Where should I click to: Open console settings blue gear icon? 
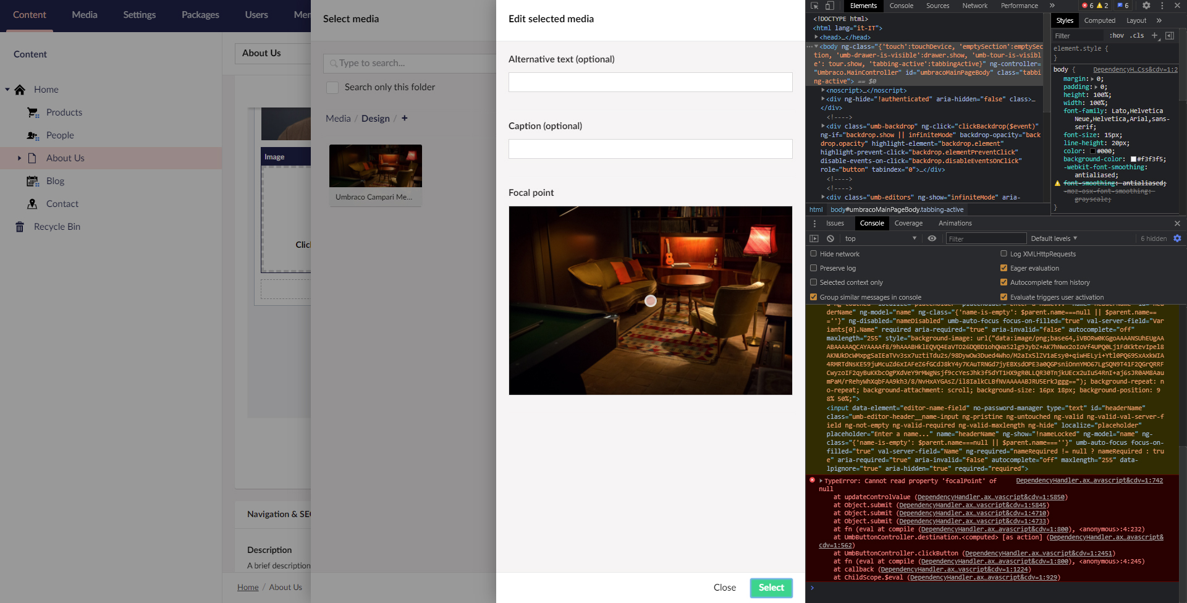coord(1177,238)
